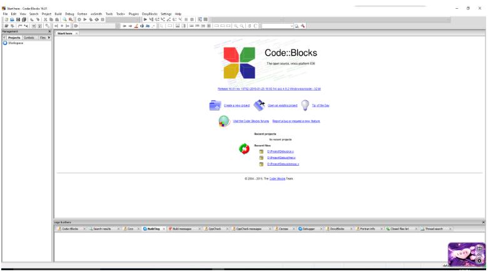The height and width of the screenshot is (274, 488).
Task: Switch to the Search results log tab
Action: click(102, 229)
